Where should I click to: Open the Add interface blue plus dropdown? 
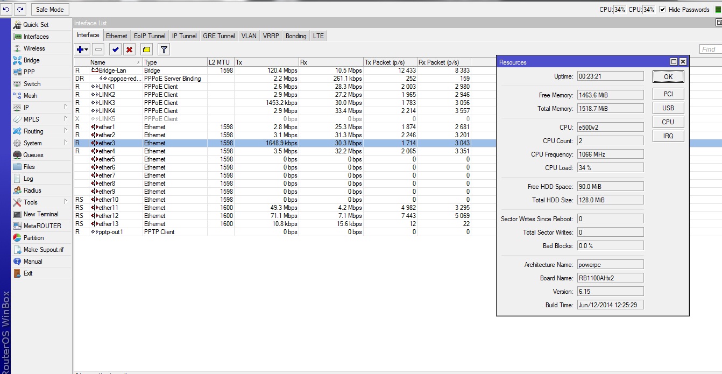click(x=82, y=50)
